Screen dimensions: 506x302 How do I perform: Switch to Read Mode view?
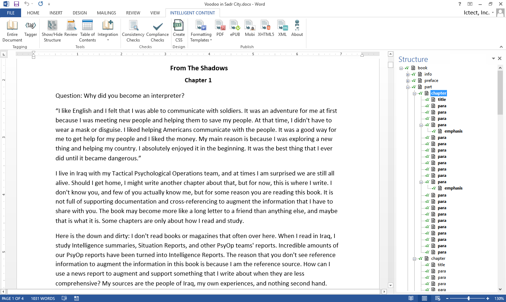411,298
